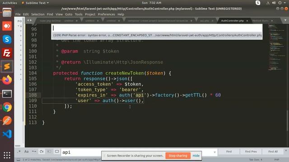Open the find history dropdown arrow
The height and width of the screenshot is (162, 289).
point(214,152)
